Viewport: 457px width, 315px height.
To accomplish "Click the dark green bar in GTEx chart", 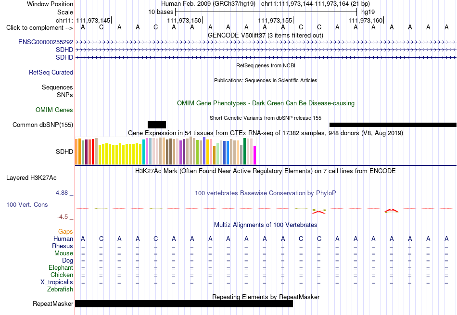I will 244,151.
